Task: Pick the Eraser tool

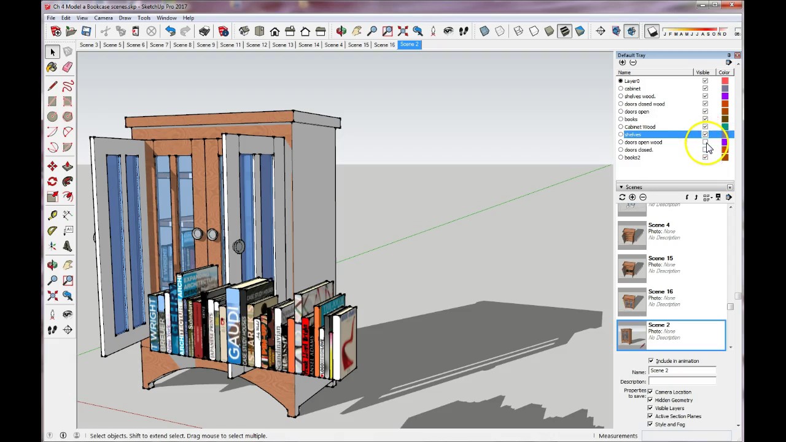Action: [68, 67]
